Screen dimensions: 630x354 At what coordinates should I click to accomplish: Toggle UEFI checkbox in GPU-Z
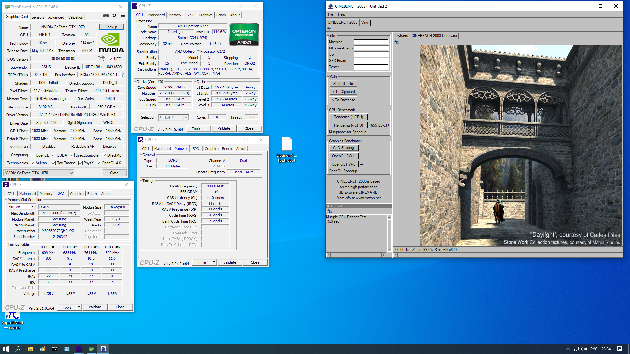(x=111, y=59)
